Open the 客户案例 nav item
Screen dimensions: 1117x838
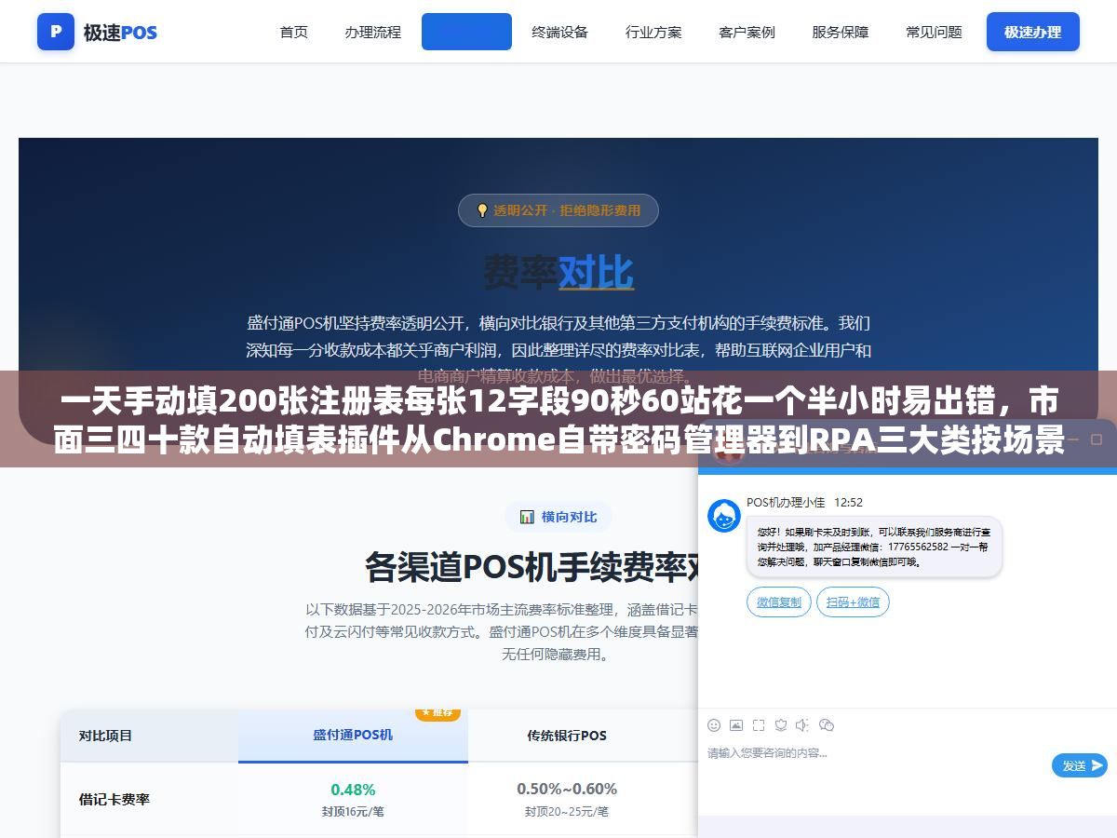pos(747,32)
